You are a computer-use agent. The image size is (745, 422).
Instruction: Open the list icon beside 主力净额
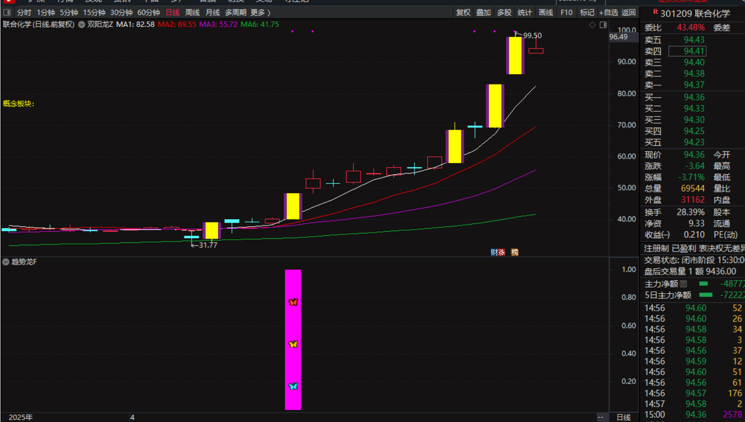tap(683, 284)
